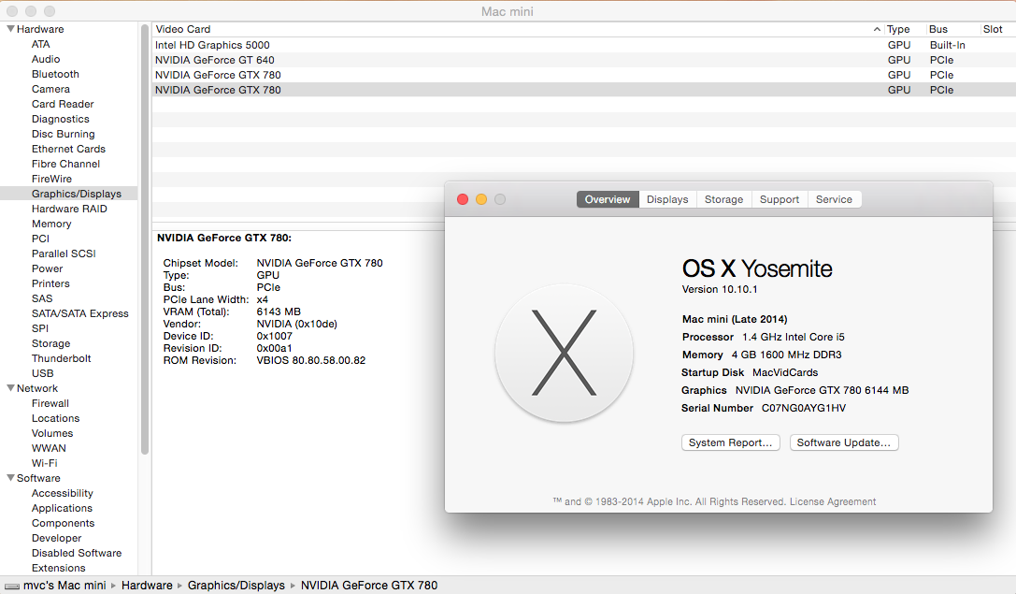Select WWAN in the sidebar
Screen dimensions: 1016x594
[49, 448]
